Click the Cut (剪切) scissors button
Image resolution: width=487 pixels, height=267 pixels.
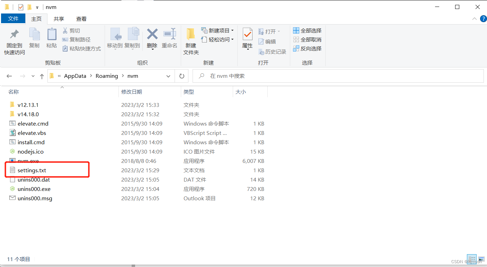71,31
